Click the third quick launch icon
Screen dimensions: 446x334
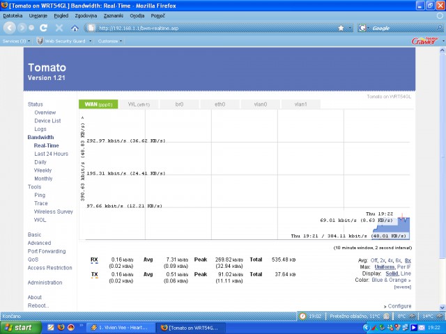click(x=71, y=328)
